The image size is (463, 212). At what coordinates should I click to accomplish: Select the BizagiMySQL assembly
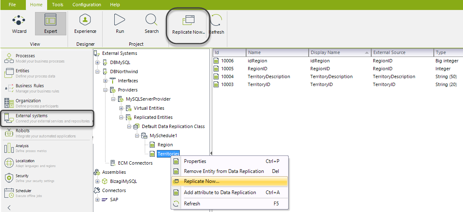pyautogui.click(x=123, y=181)
